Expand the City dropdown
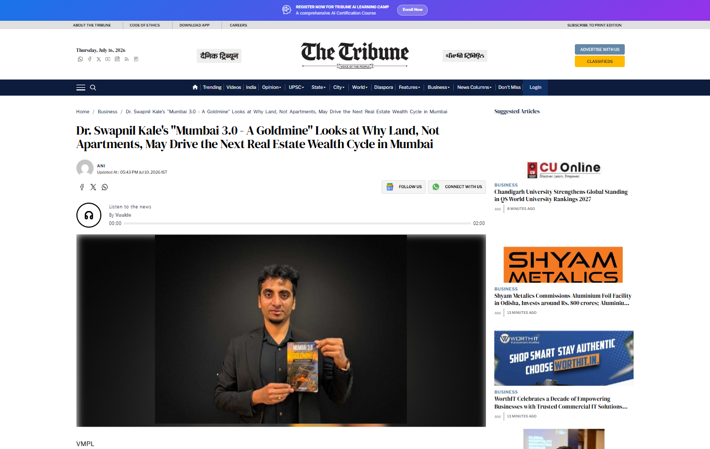710x449 pixels. (339, 87)
